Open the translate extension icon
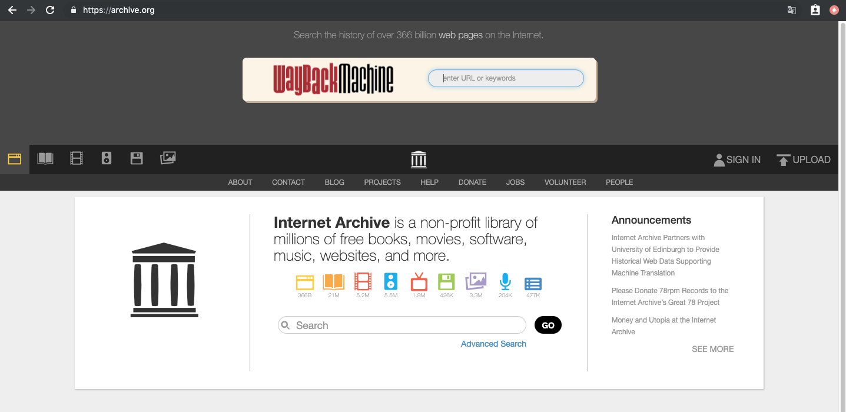Viewport: 846px width, 412px height. [x=792, y=10]
